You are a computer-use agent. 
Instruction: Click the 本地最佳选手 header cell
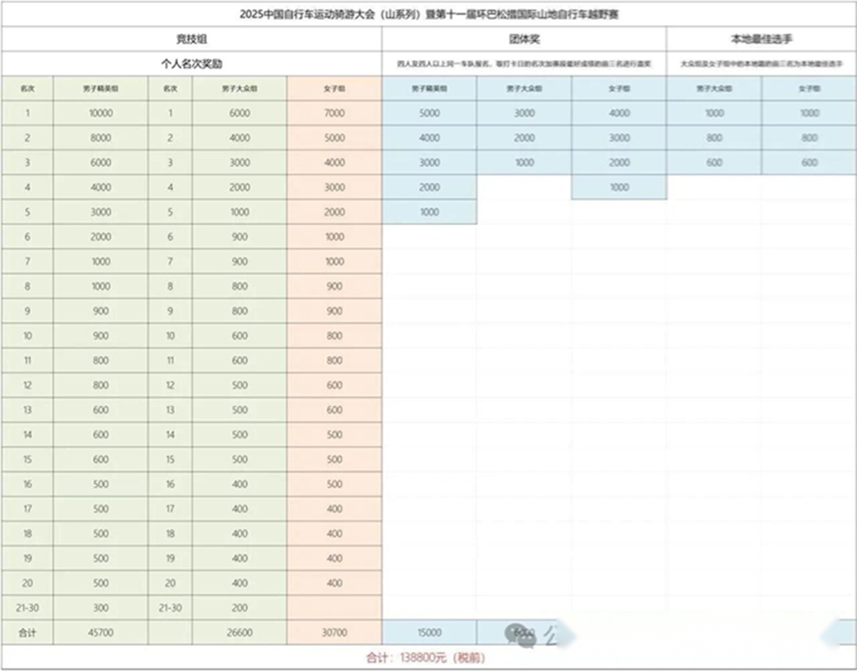coord(761,39)
